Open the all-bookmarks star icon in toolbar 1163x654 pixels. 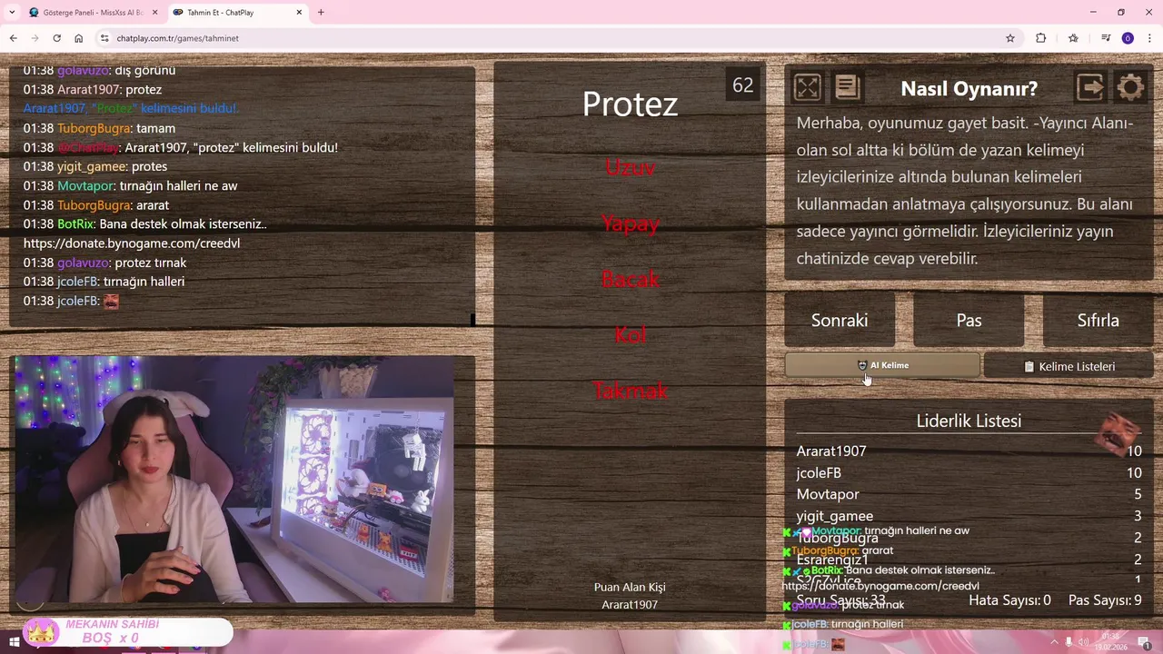pos(1073,38)
